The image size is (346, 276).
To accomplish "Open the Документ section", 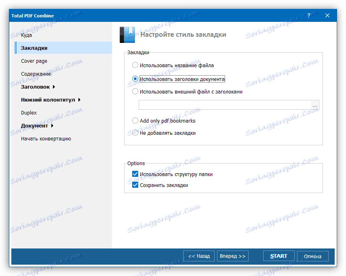I will pos(34,126).
